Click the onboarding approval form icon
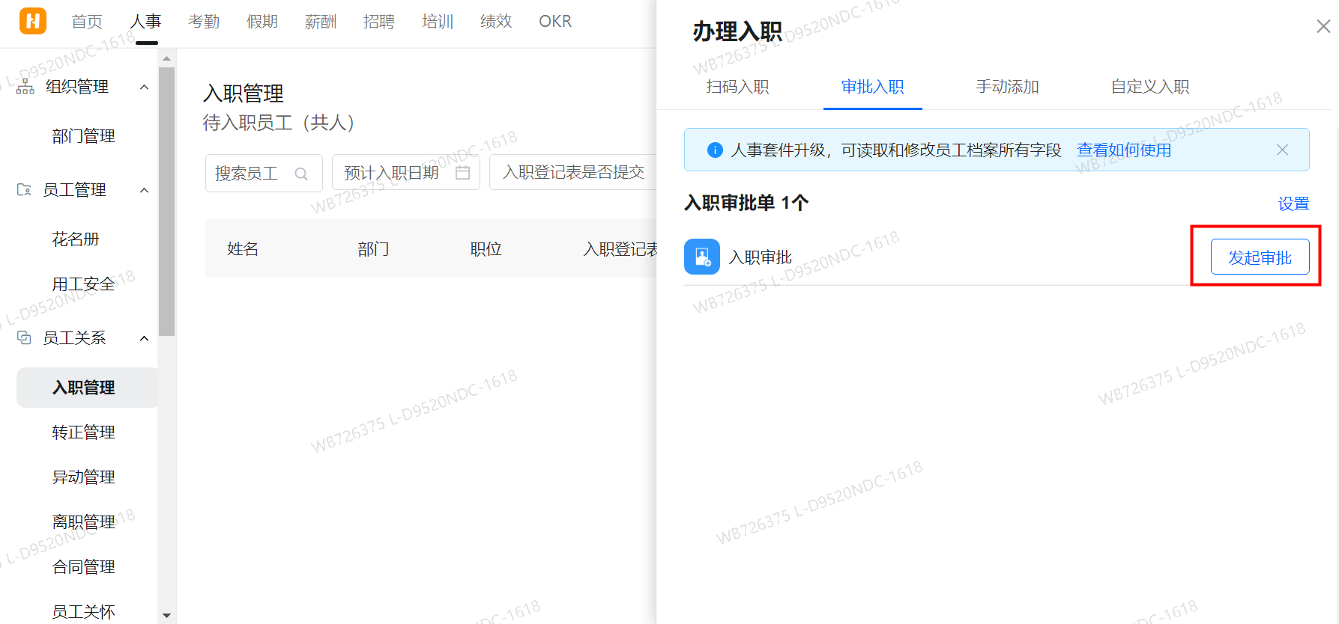1339x624 pixels. click(x=701, y=257)
